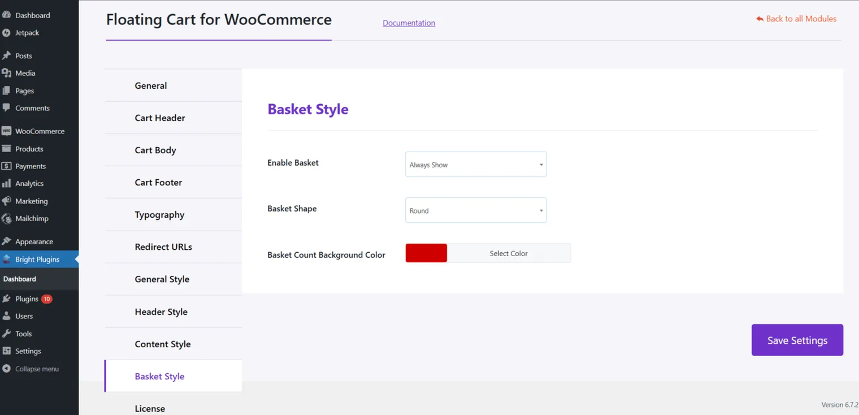Click the Bright Plugins icon
Screen dimensions: 859x415
click(7, 260)
